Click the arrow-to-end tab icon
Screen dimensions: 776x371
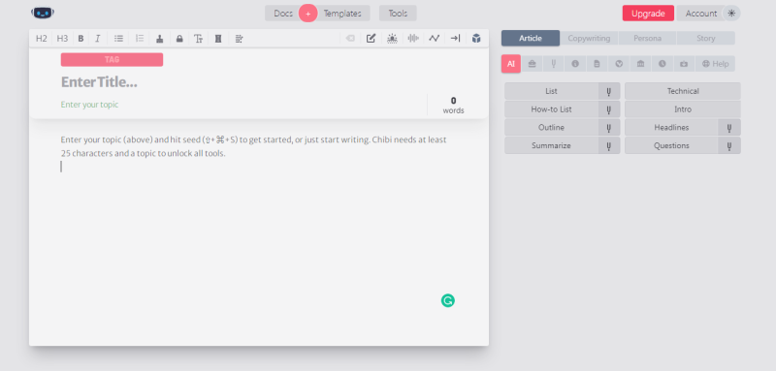pyautogui.click(x=455, y=39)
